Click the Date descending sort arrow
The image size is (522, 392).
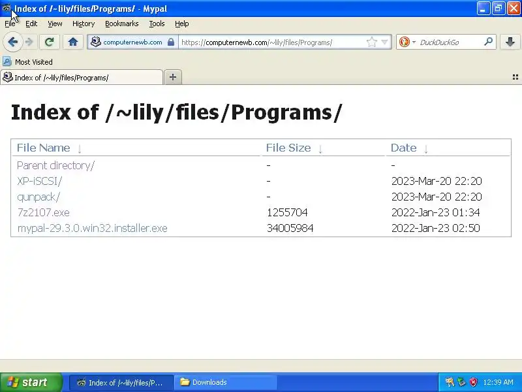(x=426, y=149)
